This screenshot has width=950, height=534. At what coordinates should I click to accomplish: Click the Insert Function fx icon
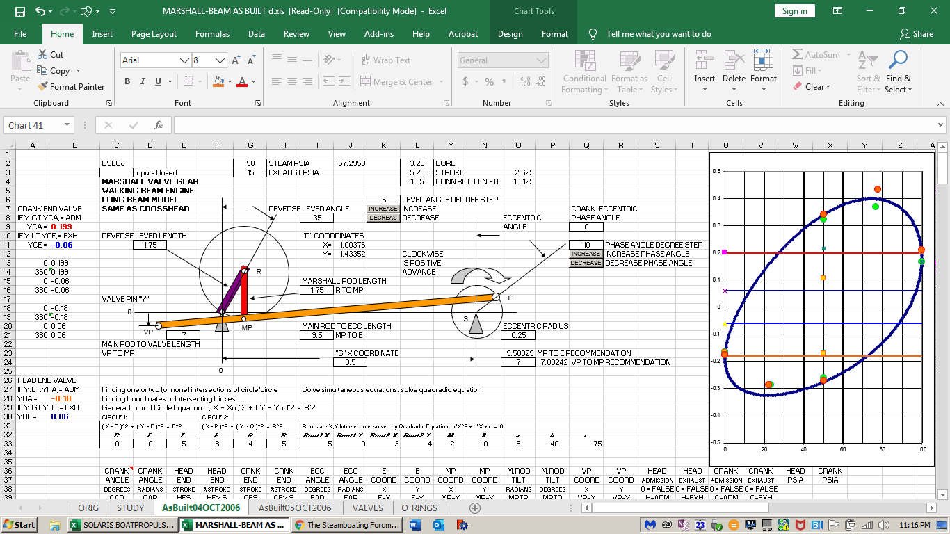click(x=159, y=125)
